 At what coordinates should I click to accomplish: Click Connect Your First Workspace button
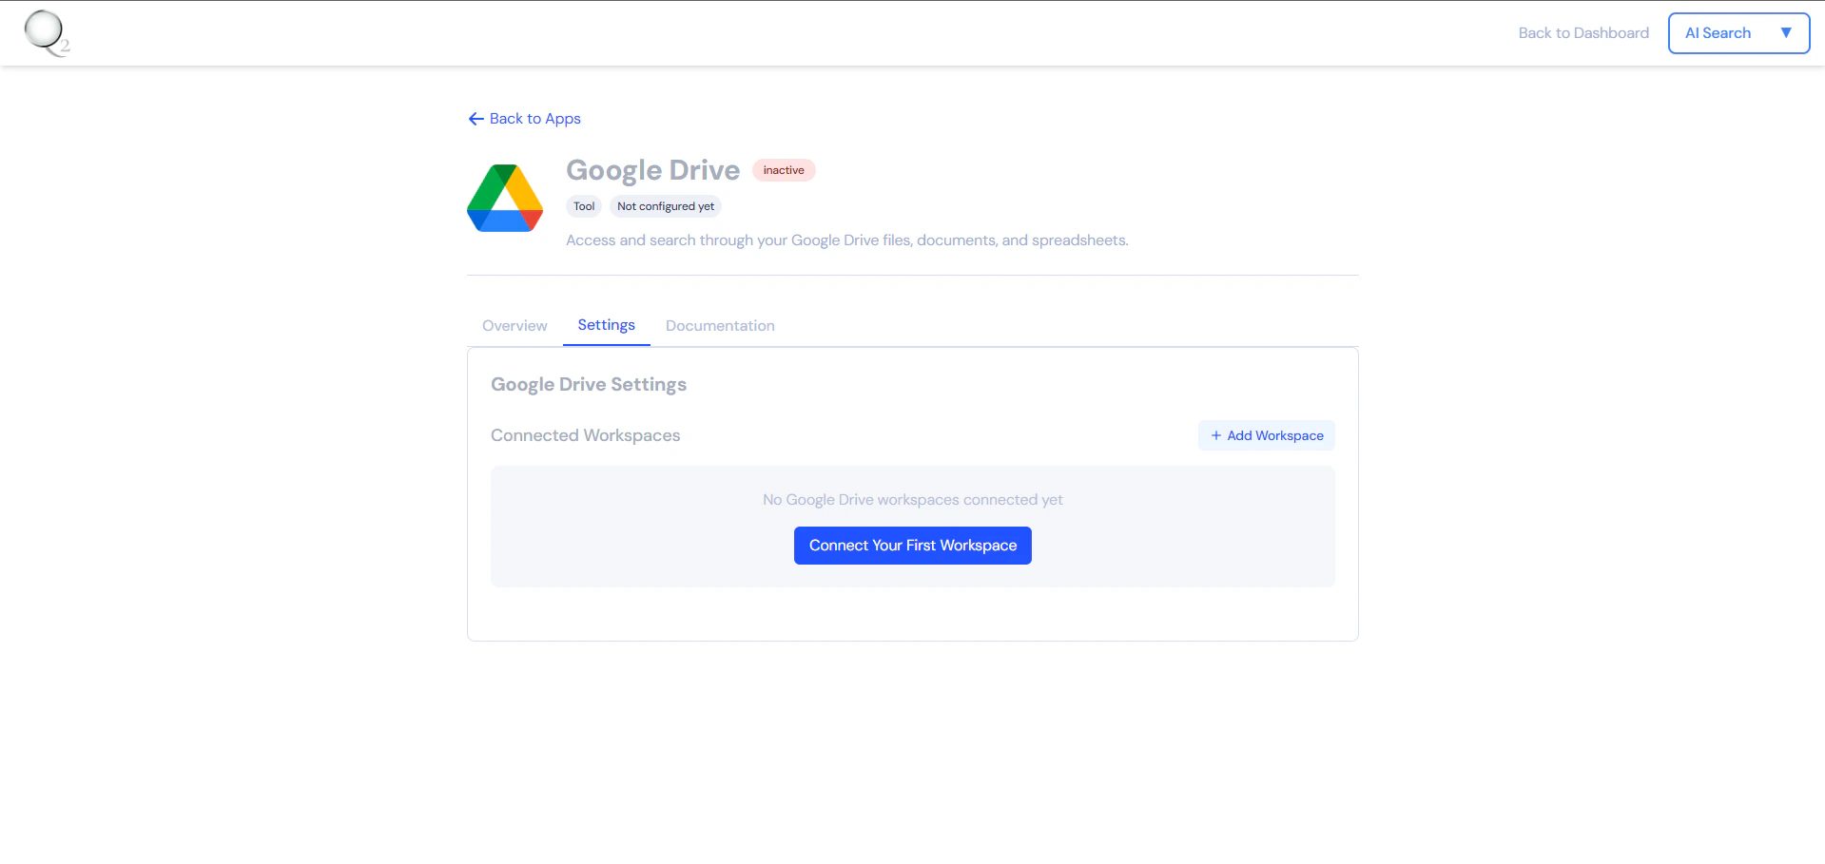point(912,546)
